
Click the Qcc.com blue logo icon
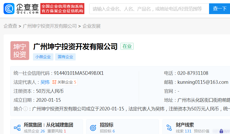(9, 8)
